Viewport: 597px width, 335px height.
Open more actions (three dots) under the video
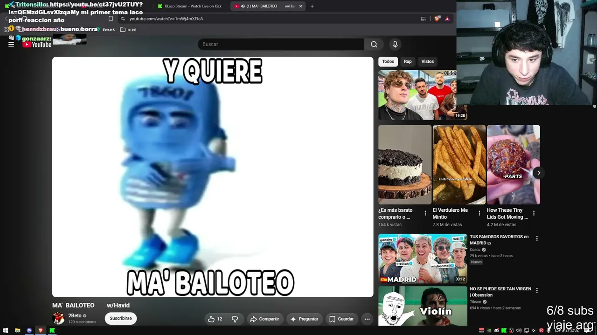click(x=367, y=319)
